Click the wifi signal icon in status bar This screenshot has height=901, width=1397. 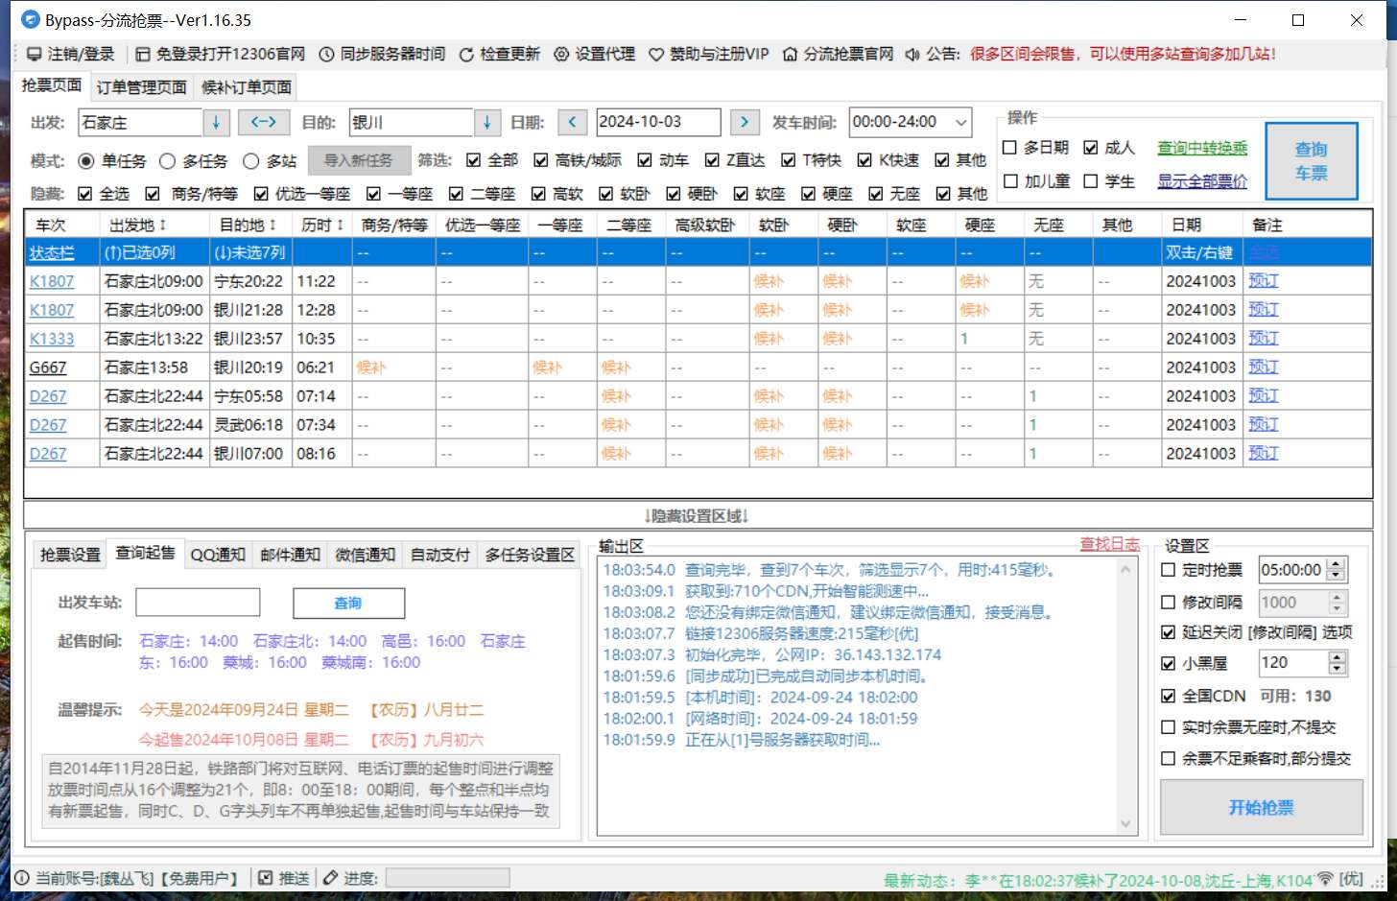click(x=1325, y=878)
